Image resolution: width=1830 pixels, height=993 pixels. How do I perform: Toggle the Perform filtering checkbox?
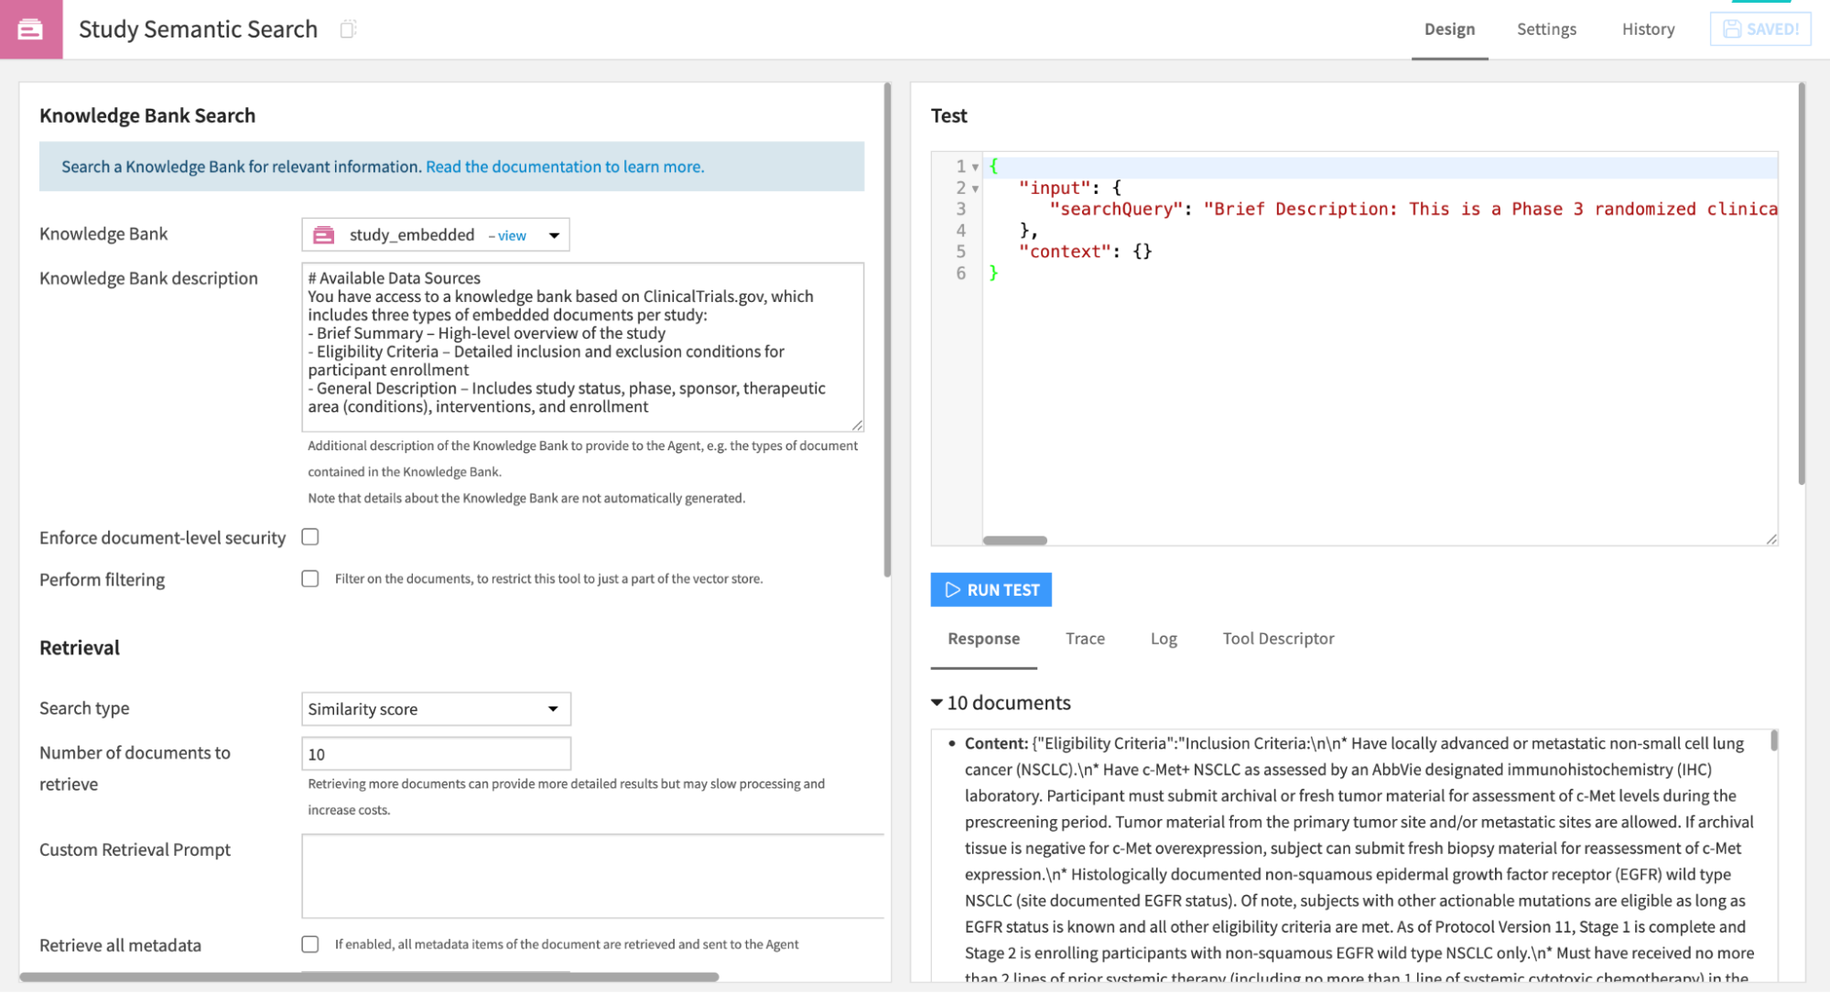(x=310, y=578)
